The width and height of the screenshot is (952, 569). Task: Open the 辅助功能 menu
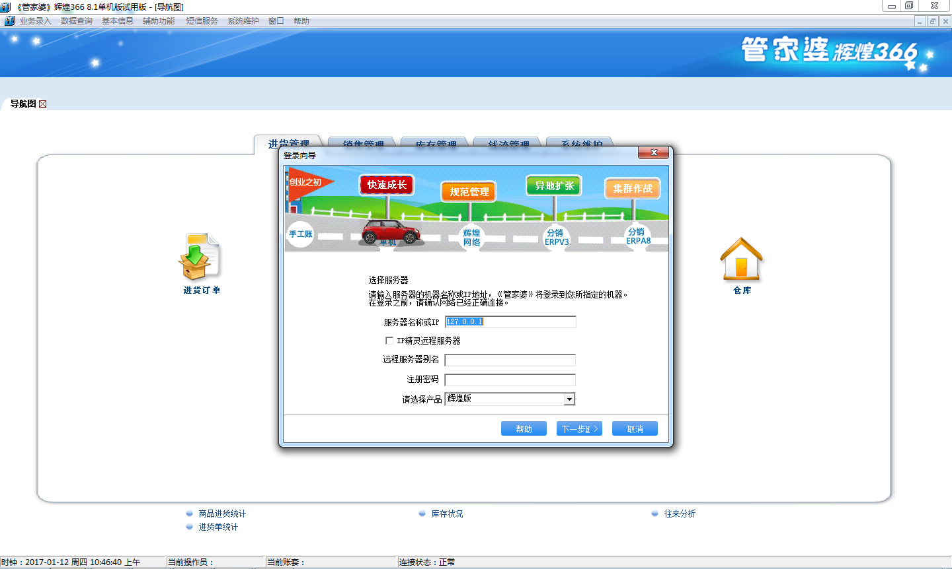coord(159,21)
